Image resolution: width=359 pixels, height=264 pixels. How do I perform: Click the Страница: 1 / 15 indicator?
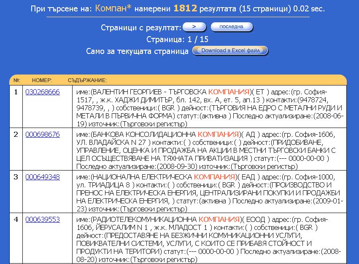(x=178, y=39)
